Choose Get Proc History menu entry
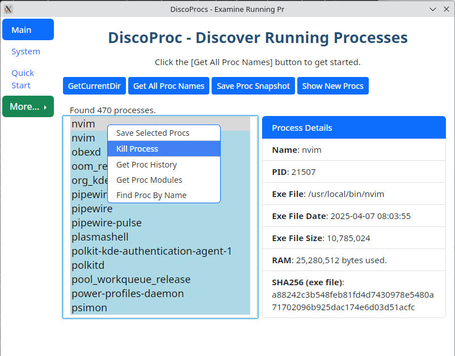 tap(146, 165)
